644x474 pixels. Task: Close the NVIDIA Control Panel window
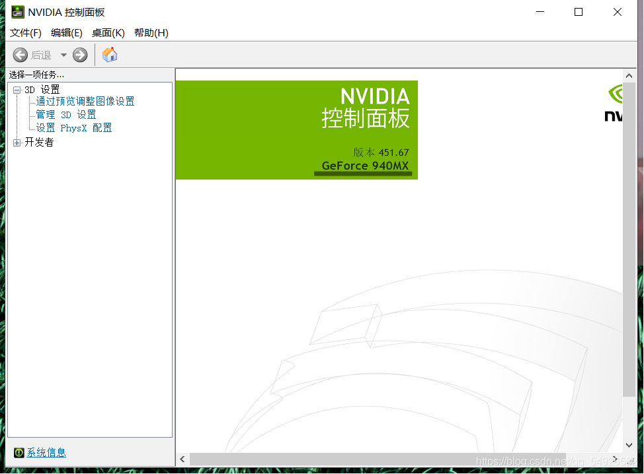[x=618, y=12]
